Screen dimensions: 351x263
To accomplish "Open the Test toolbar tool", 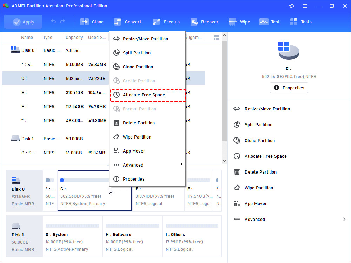I will [x=269, y=22].
